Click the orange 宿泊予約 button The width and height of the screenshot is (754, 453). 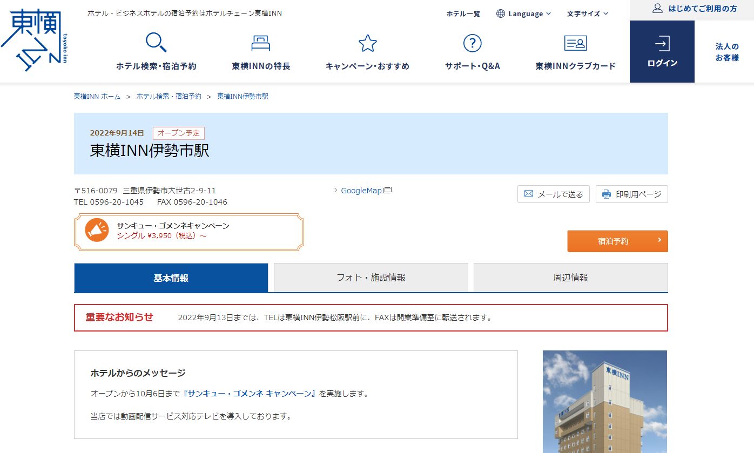point(617,241)
